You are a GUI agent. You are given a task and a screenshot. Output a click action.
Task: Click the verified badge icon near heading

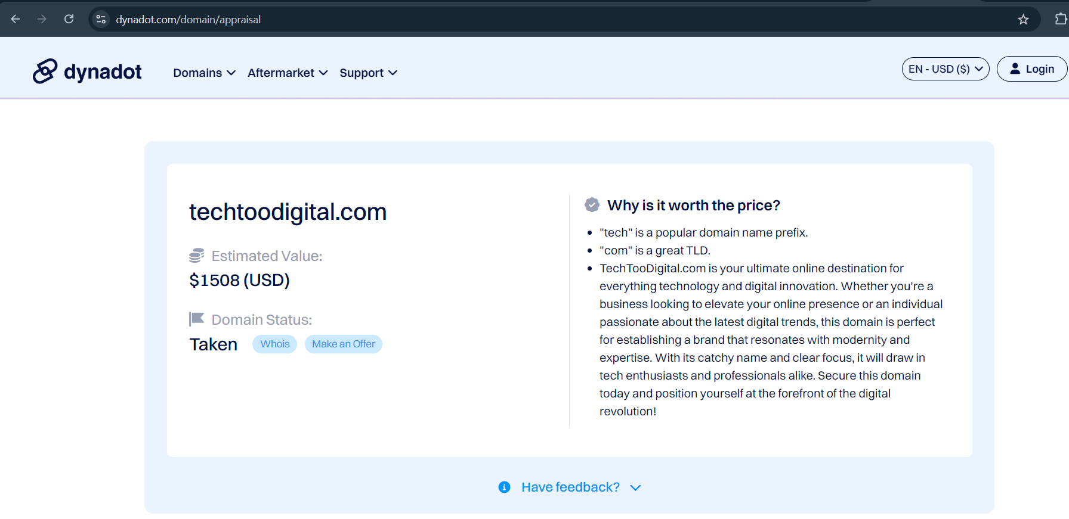coord(592,205)
